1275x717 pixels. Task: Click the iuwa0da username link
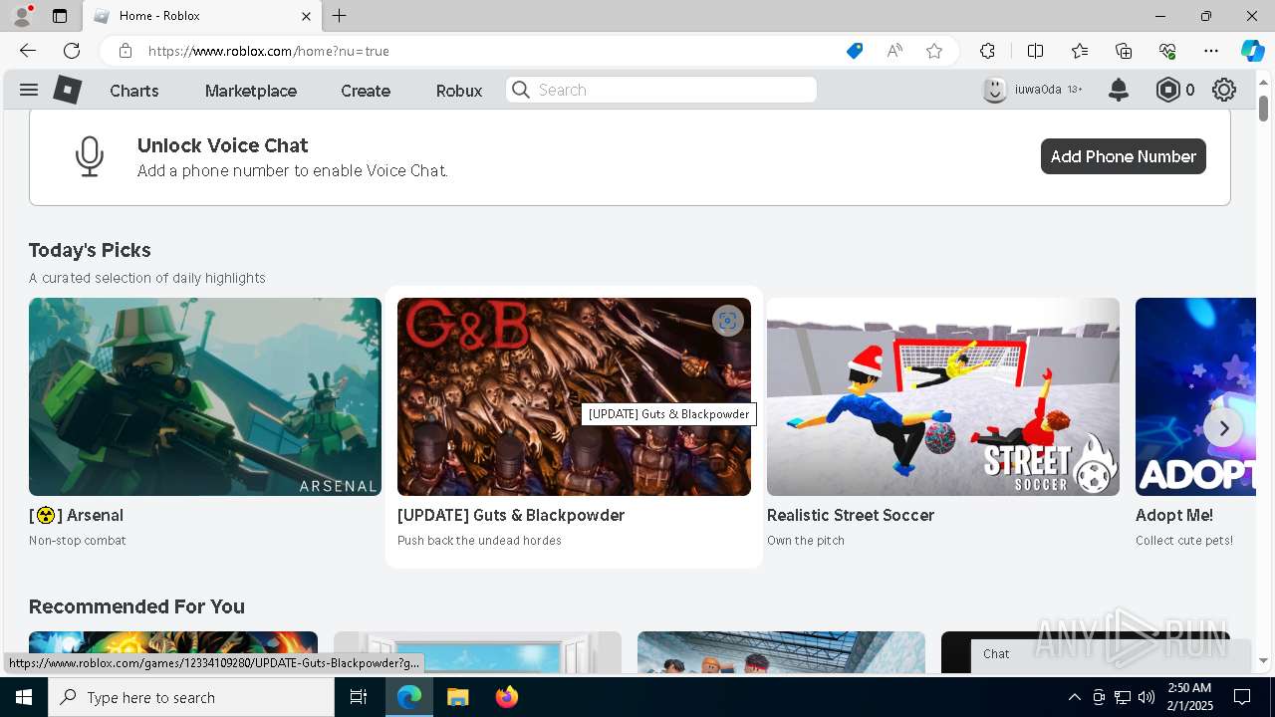coord(1038,90)
